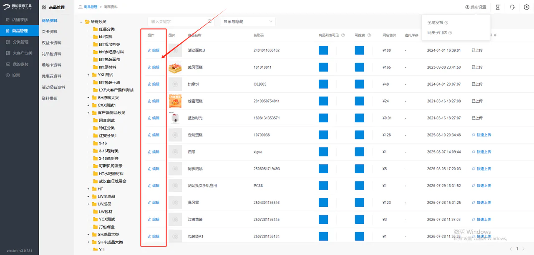
Task: Click the hamburger menu icon before the 商品管理 breadcrumb
Action: [80, 7]
